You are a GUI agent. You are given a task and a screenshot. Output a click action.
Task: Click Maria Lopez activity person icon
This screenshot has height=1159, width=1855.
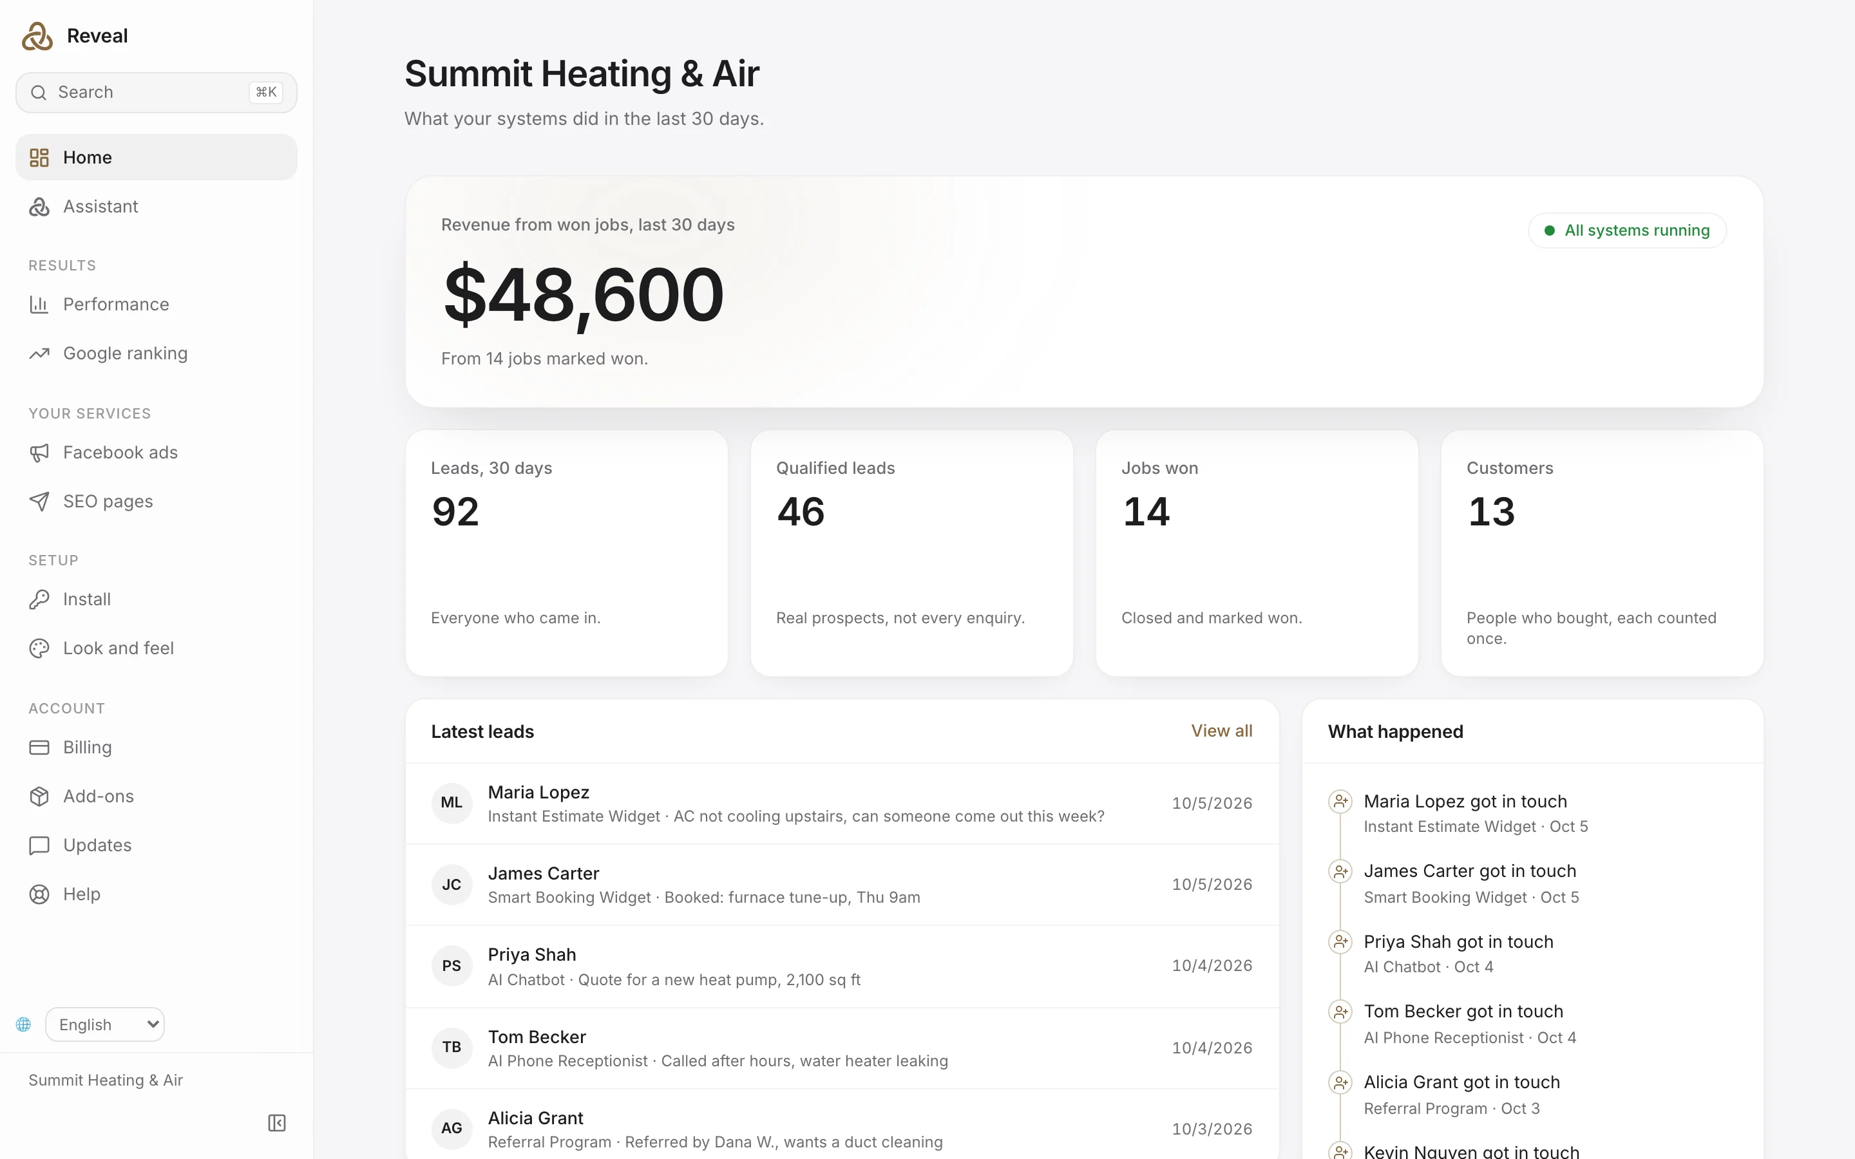coord(1340,802)
